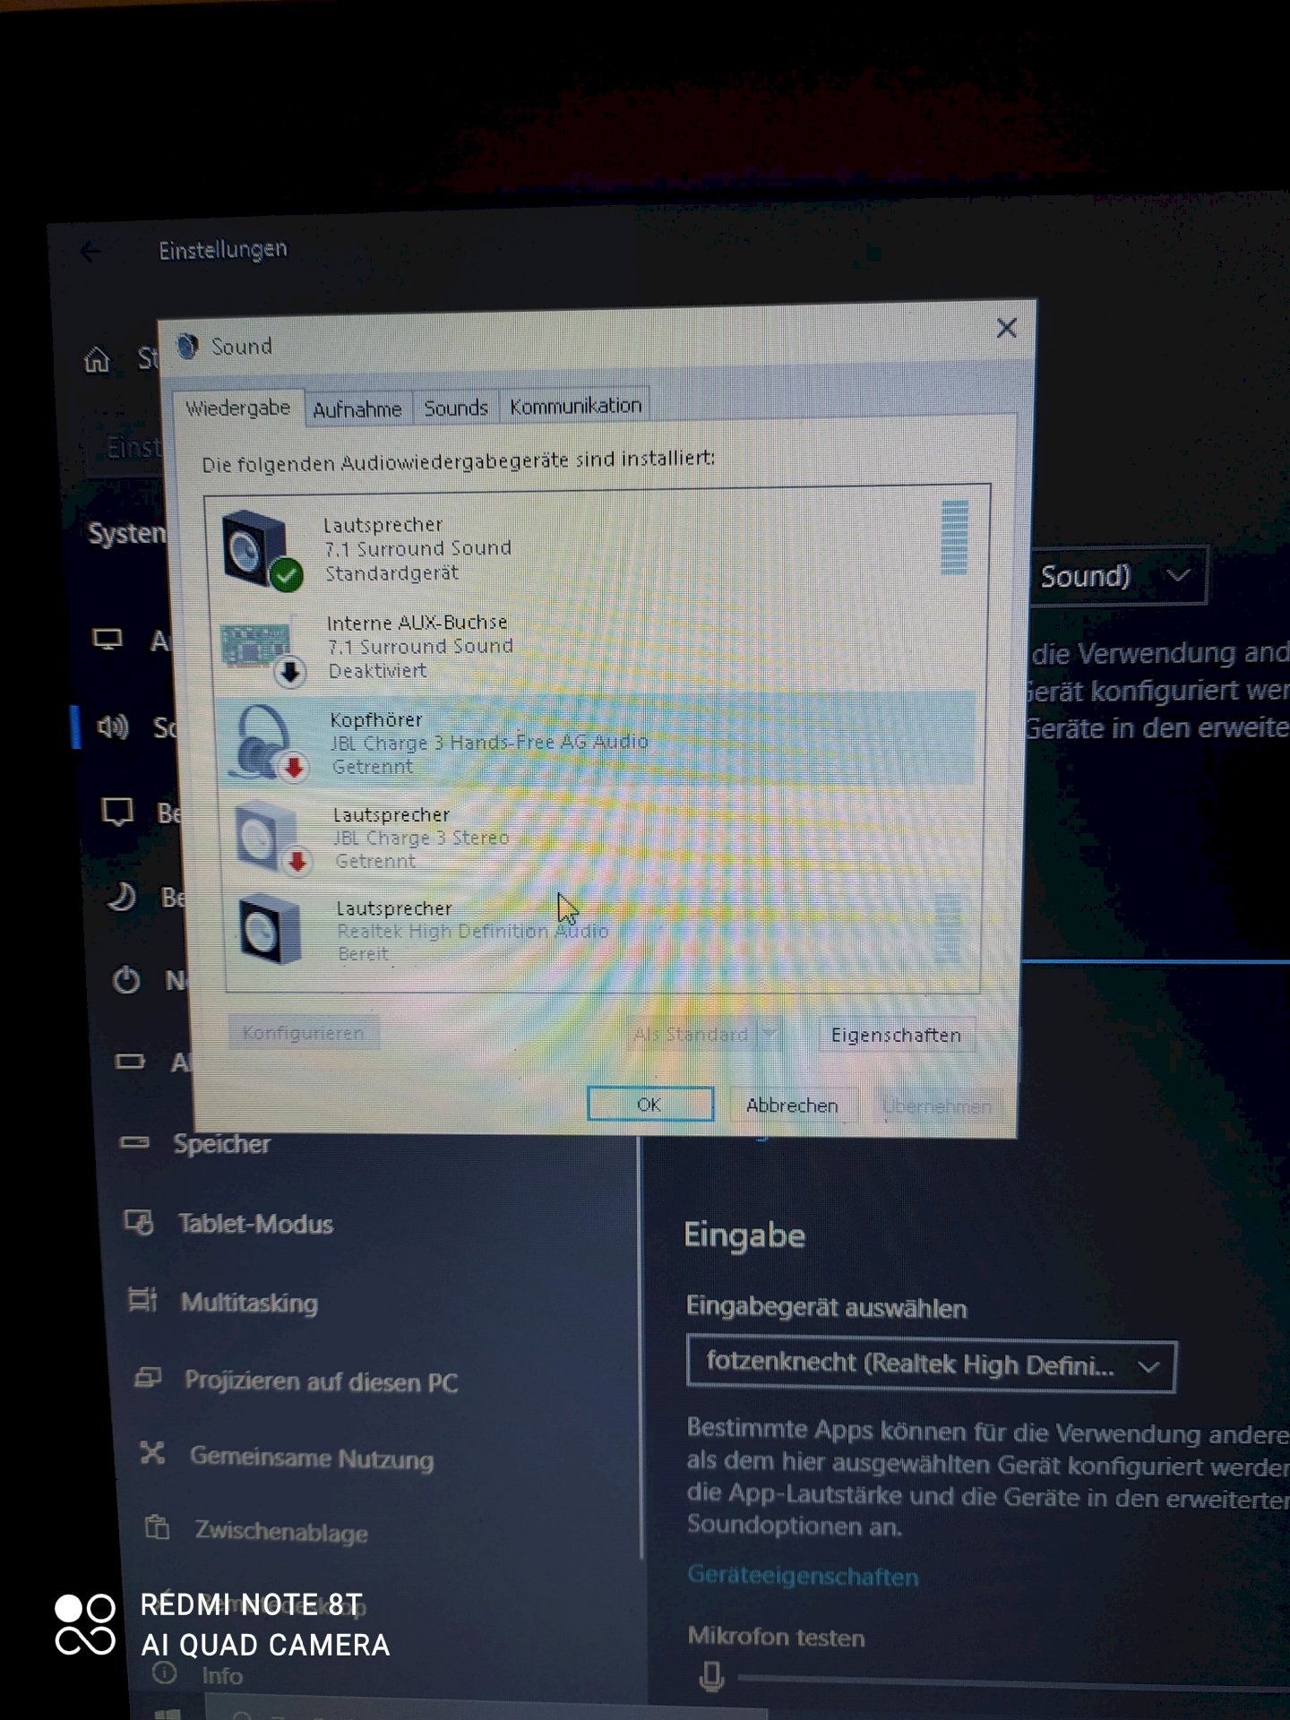Select the Kopfhörer JBL Charge 3 headset icon

266,743
